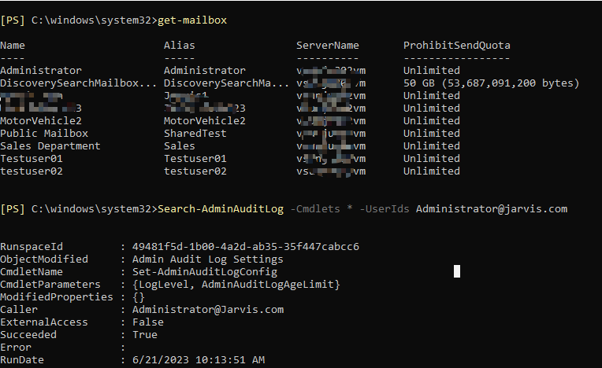Click the Alias column header

click(x=180, y=45)
